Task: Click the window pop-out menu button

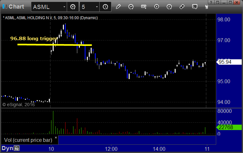Action: (x=217, y=2)
